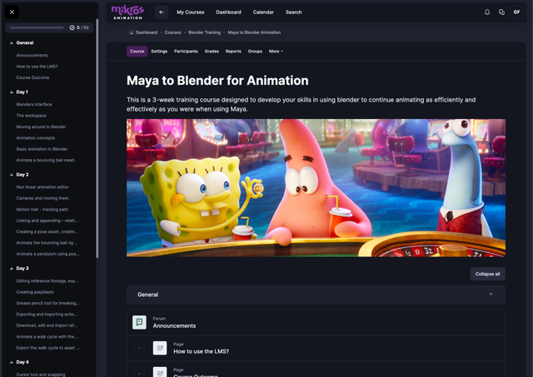Click the Mikros Animation logo
Screen dimensions: 533x377
point(127,12)
